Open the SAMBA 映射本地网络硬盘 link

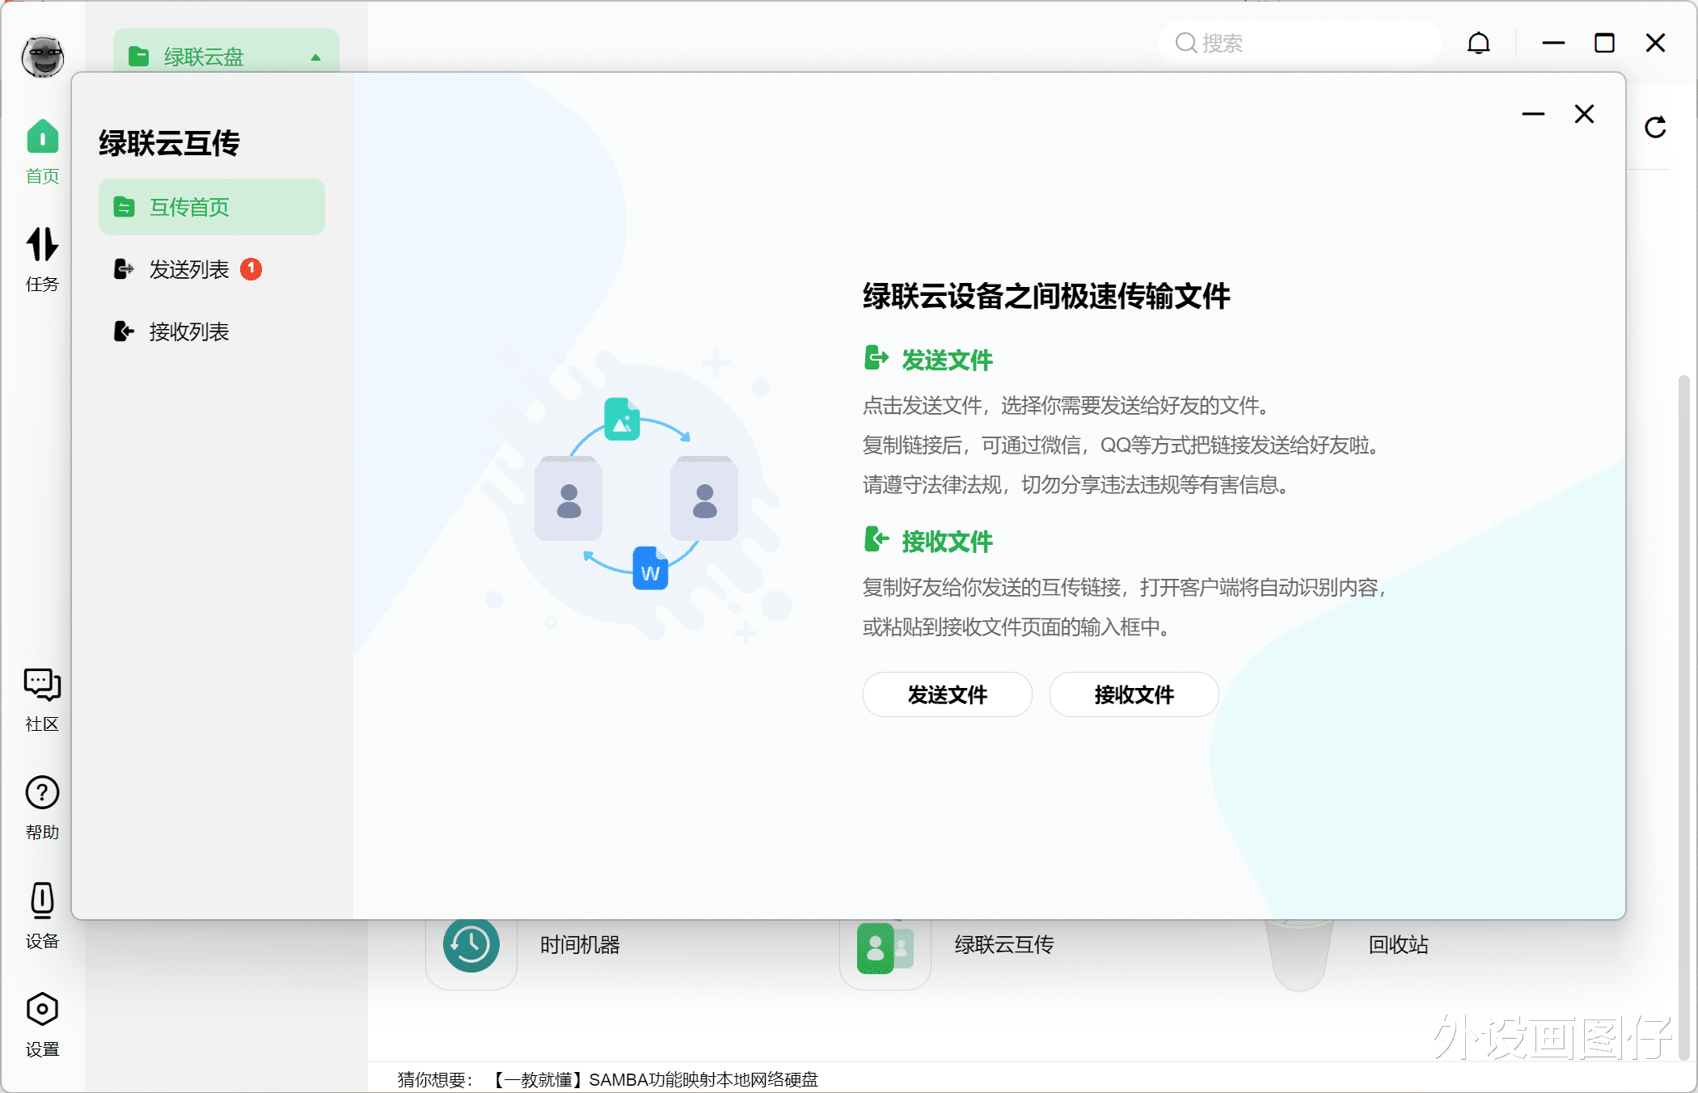[x=655, y=1079]
